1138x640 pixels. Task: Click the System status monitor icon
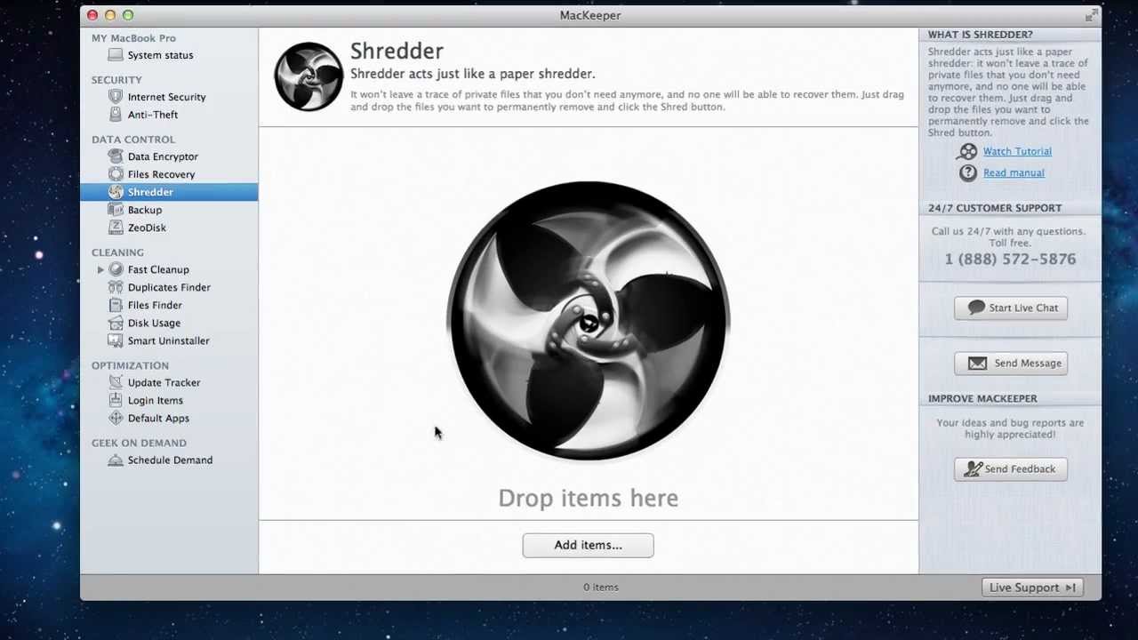coord(116,55)
